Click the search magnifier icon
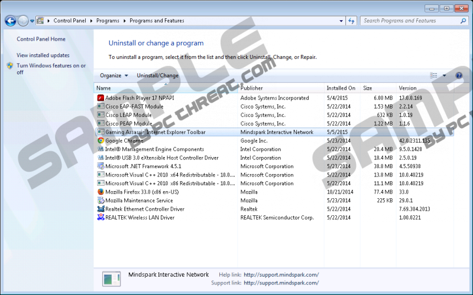The height and width of the screenshot is (295, 473). pyautogui.click(x=463, y=21)
